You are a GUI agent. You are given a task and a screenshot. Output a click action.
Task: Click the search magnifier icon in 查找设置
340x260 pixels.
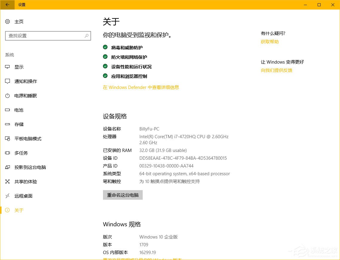coord(86,36)
